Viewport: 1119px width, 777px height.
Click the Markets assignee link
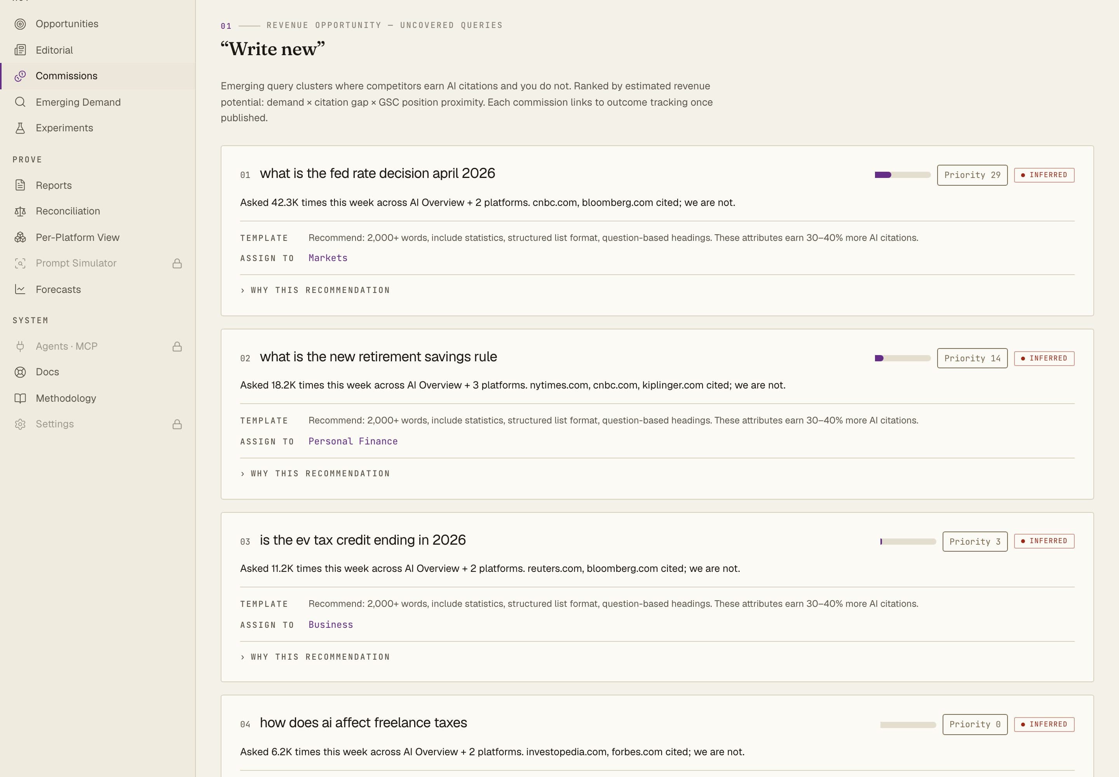[x=328, y=258]
